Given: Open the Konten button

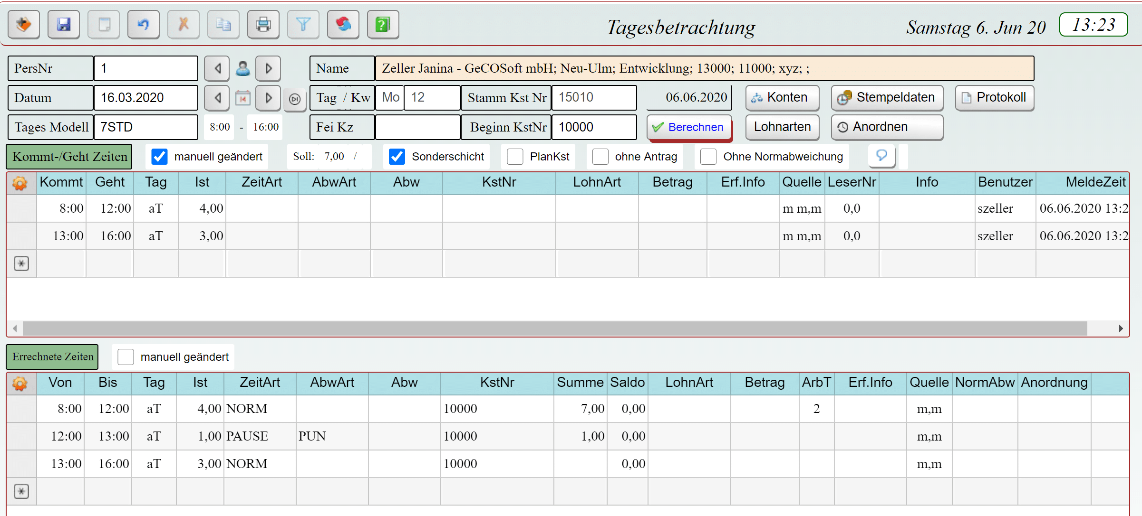Looking at the screenshot, I should pyautogui.click(x=782, y=98).
